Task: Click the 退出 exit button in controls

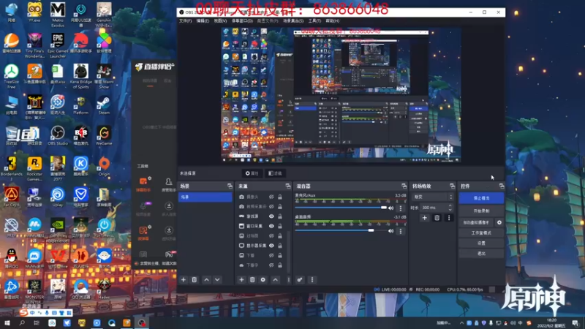Action: pos(481,253)
